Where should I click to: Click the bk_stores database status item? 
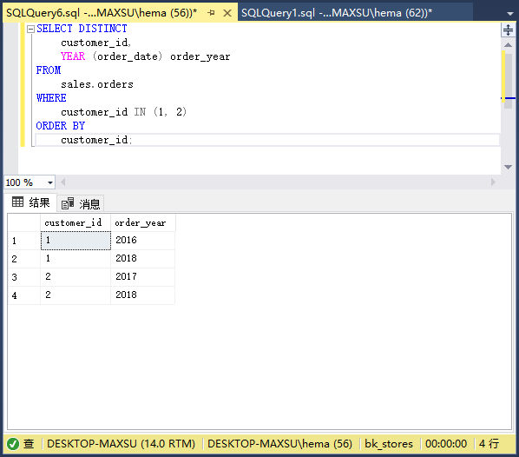click(389, 443)
